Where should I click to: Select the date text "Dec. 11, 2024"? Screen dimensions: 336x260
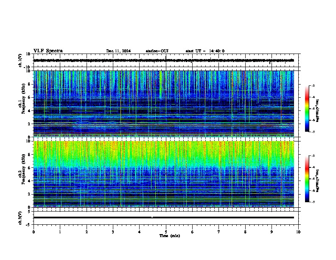[118, 51]
